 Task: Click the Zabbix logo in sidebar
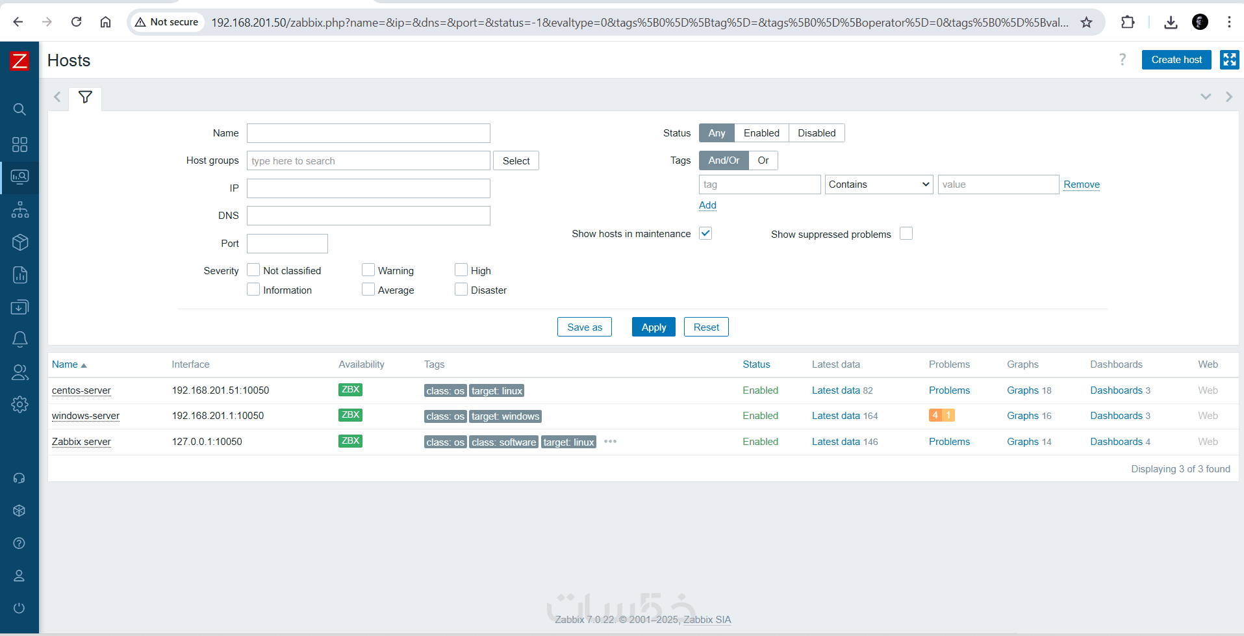point(19,61)
